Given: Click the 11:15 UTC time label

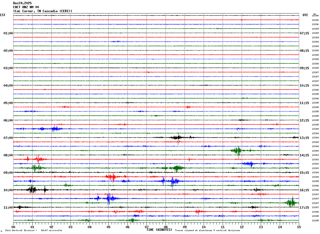Looking at the screenshot, I should pos(304,103).
